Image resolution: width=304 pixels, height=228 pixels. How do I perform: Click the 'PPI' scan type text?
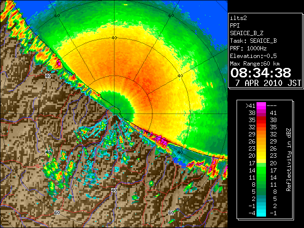click(x=235, y=26)
